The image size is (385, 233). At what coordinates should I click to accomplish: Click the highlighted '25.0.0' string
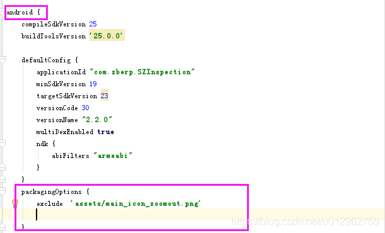tap(107, 35)
